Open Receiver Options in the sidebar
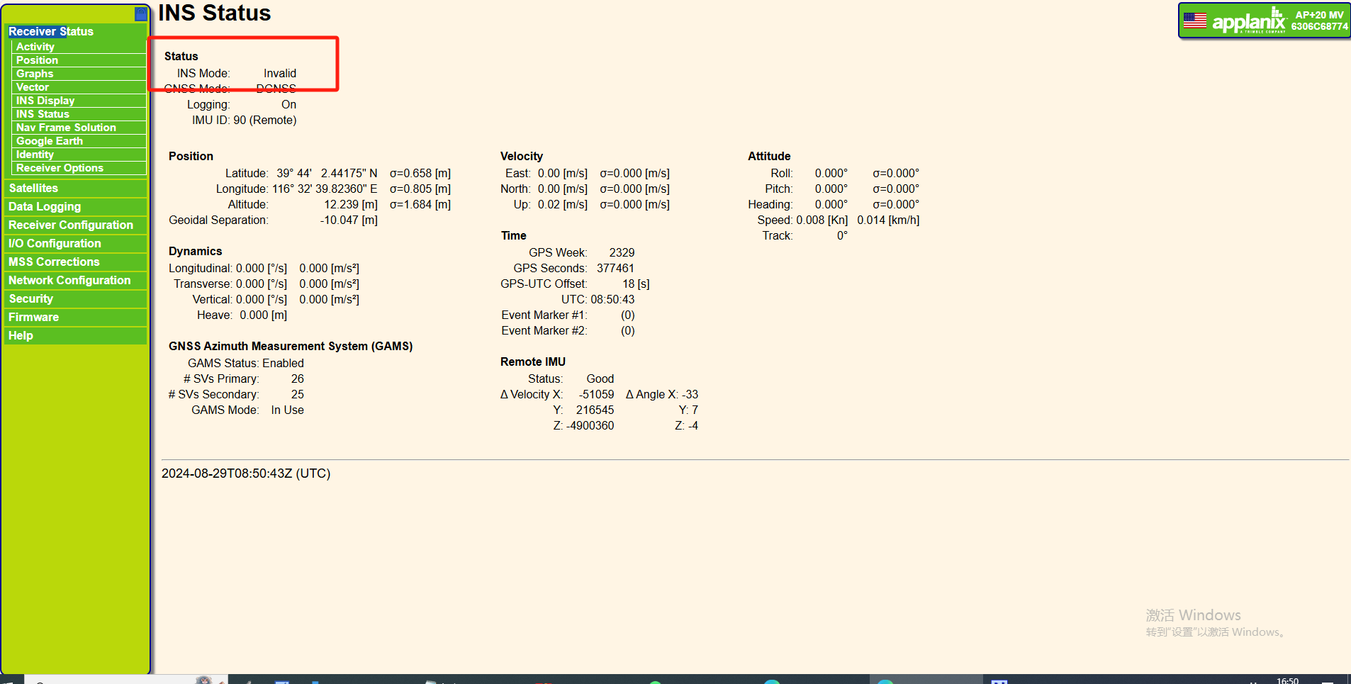 pyautogui.click(x=60, y=168)
